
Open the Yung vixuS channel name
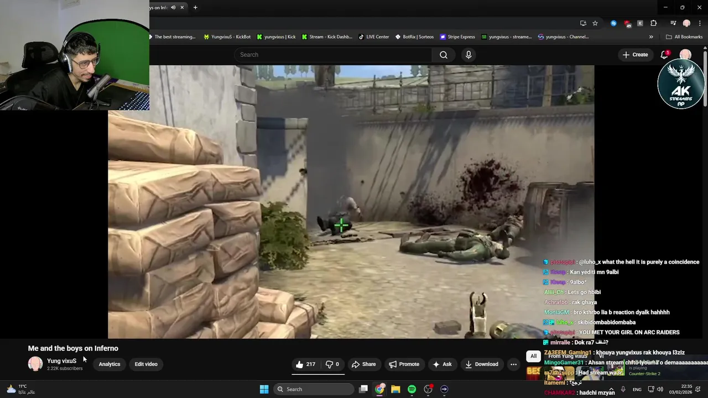(x=61, y=361)
